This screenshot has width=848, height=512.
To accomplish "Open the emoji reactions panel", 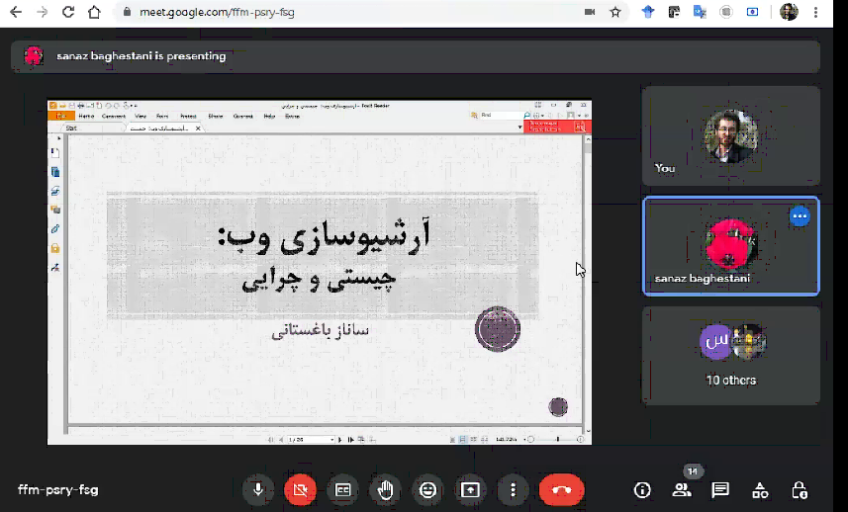I will point(427,489).
